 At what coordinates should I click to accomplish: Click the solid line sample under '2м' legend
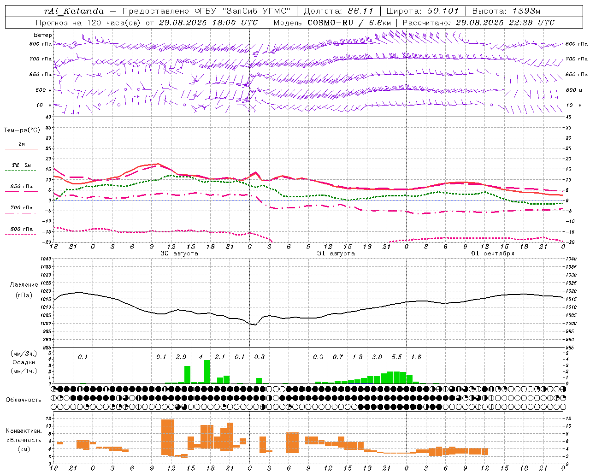tap(21, 149)
